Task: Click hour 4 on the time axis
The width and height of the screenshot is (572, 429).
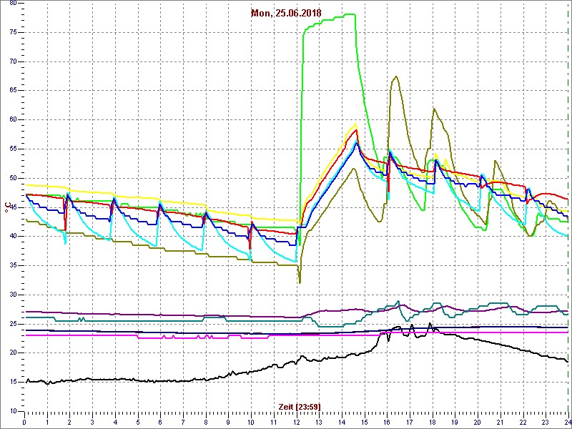Action: tap(115, 422)
